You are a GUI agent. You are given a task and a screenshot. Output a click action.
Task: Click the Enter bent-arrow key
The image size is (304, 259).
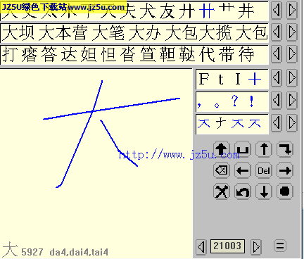285,149
